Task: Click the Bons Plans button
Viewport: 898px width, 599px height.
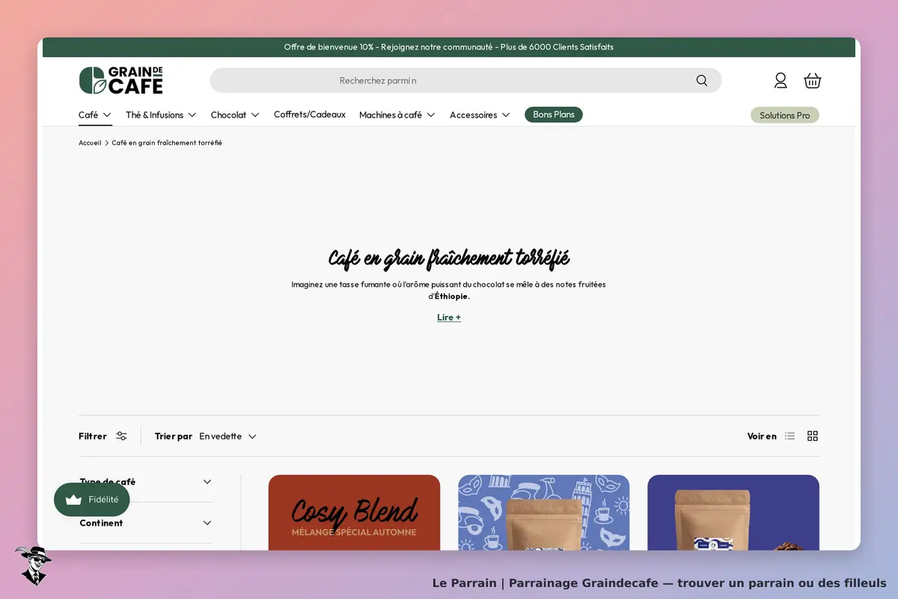Action: (554, 115)
